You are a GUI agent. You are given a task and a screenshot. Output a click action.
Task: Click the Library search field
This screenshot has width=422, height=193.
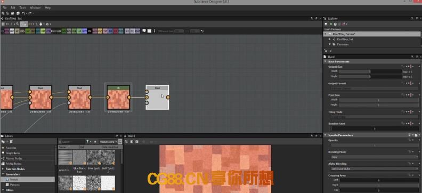[73, 142]
